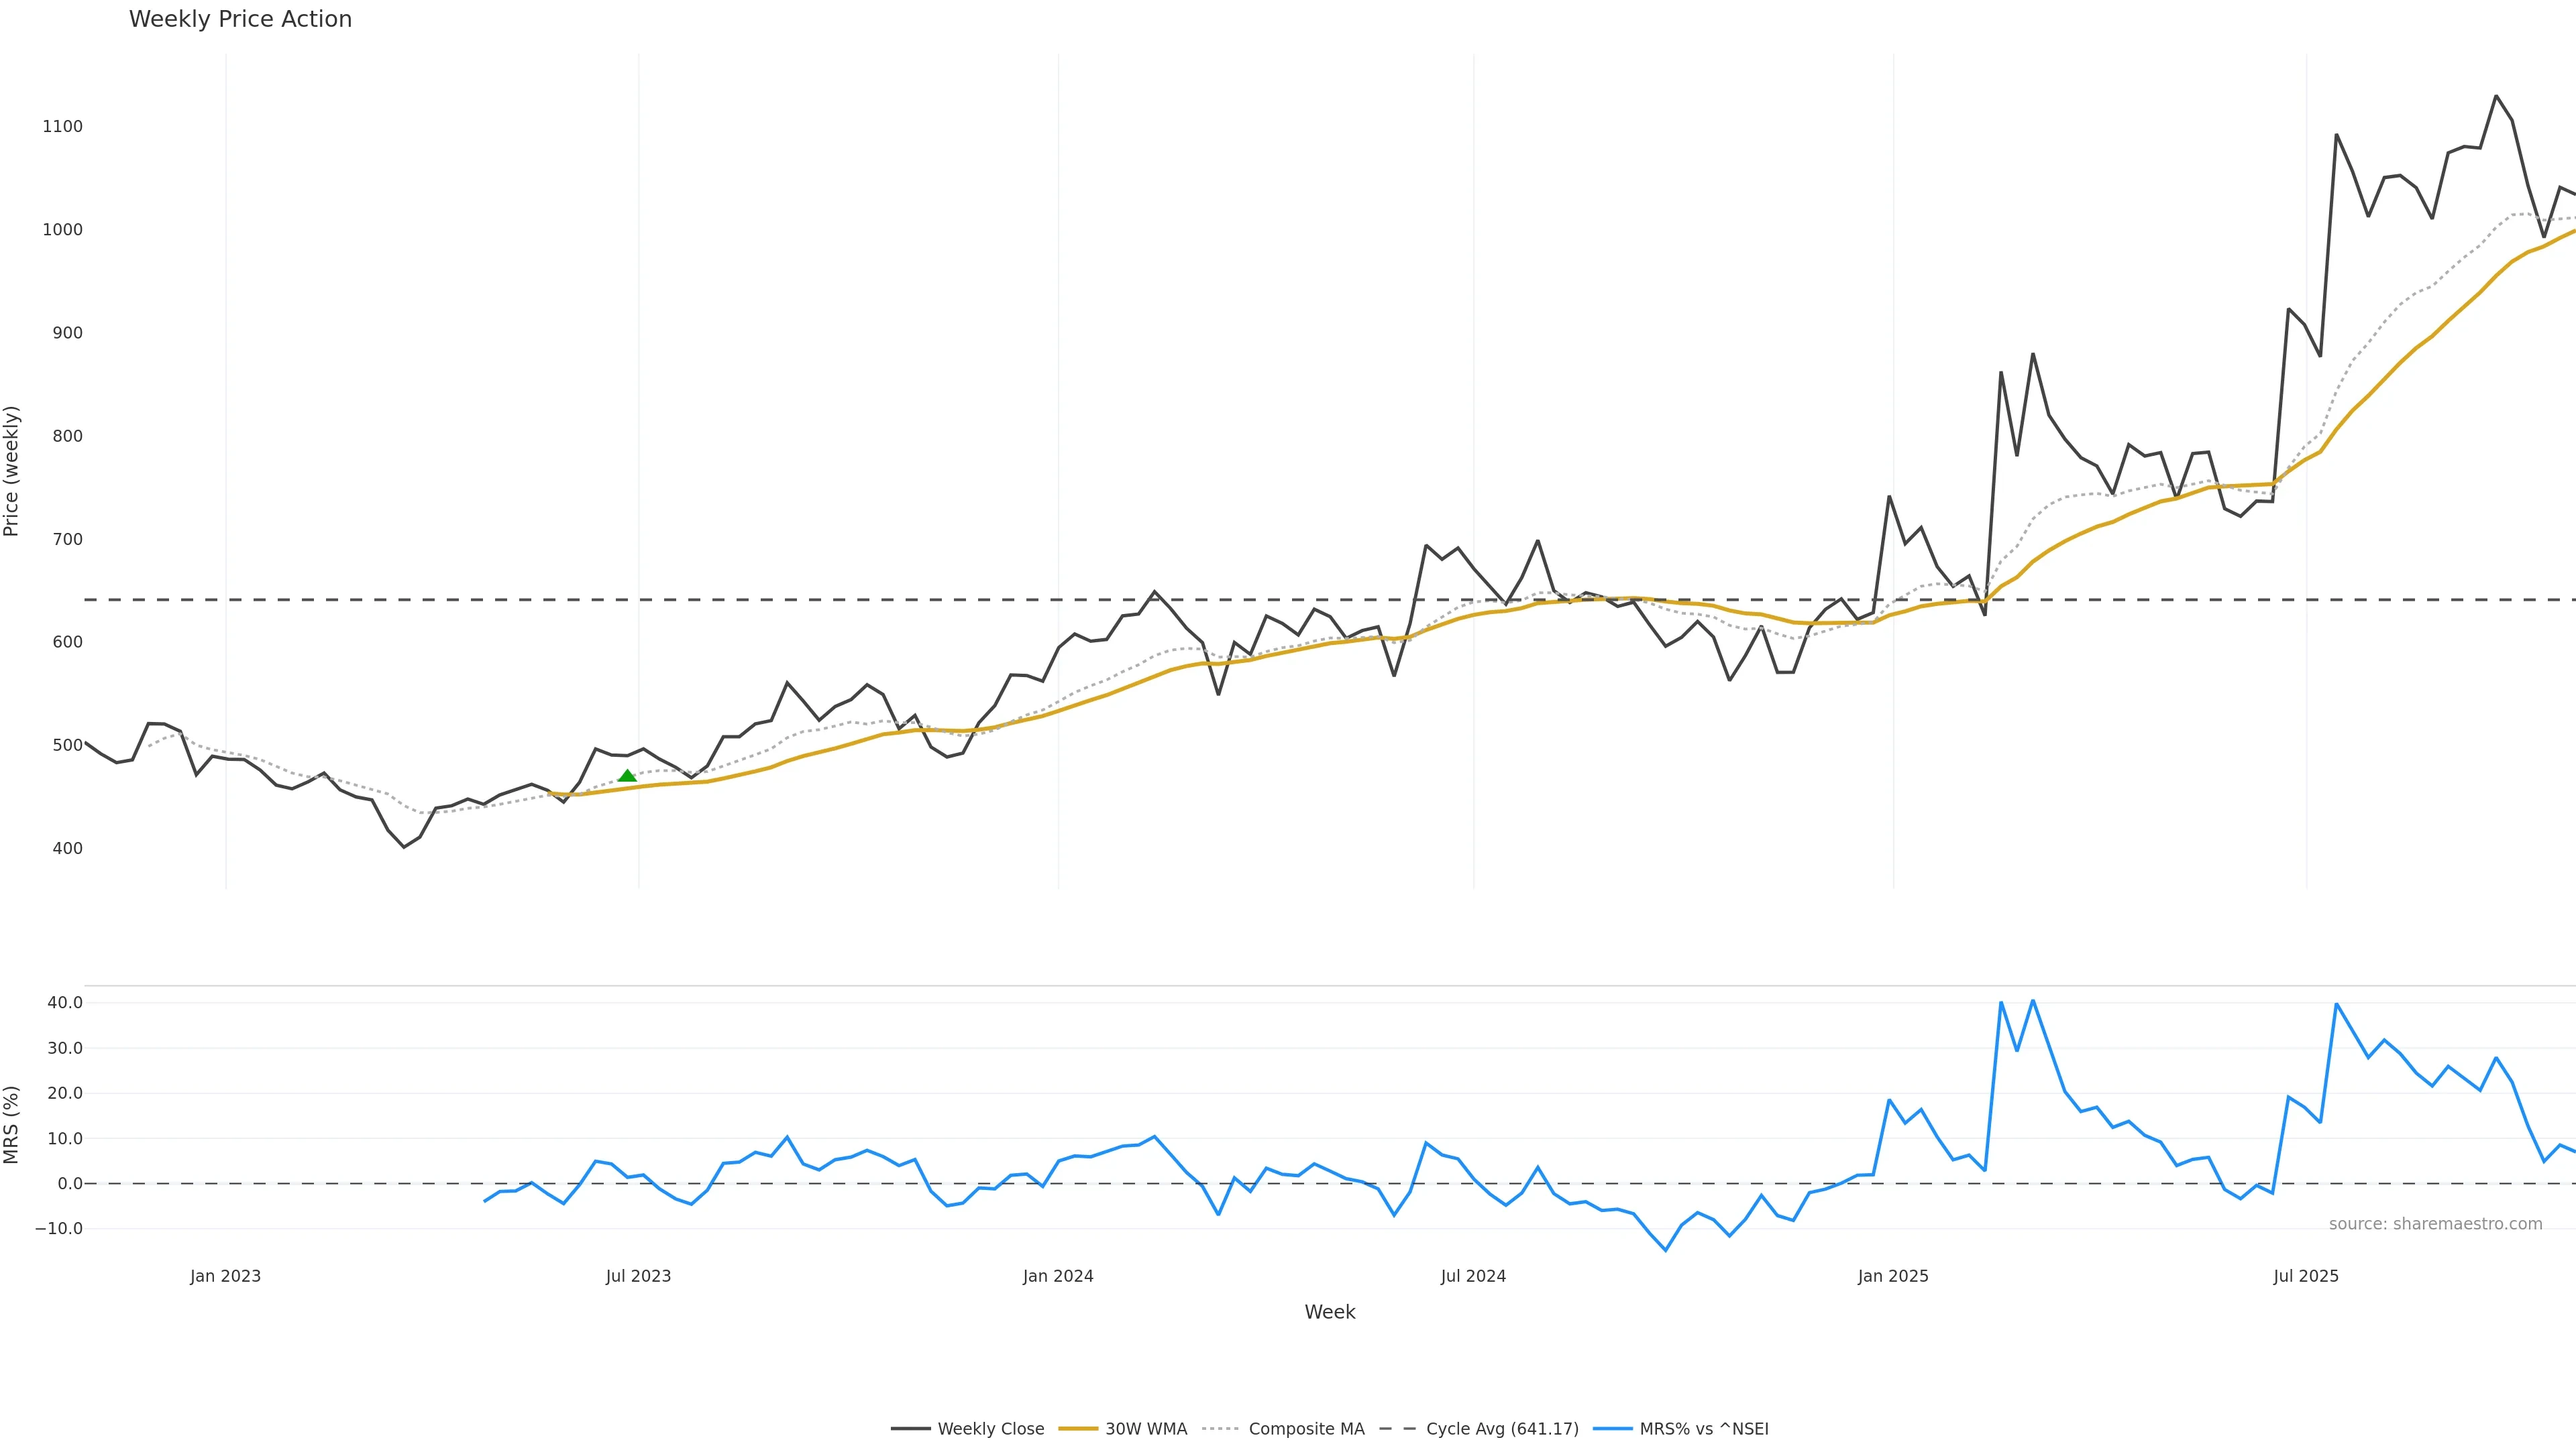Click the 1100 price tick label
This screenshot has width=2576, height=1448.
coord(62,127)
